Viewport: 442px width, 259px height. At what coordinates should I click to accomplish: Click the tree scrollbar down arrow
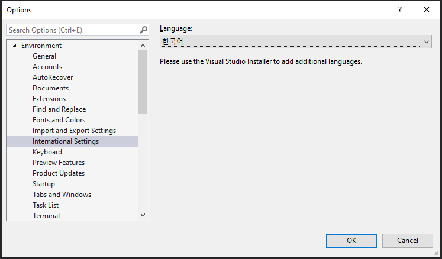pyautogui.click(x=143, y=215)
